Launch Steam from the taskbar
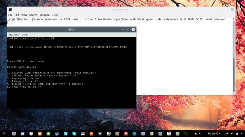This screenshot has height=137, width=245. click(x=57, y=133)
